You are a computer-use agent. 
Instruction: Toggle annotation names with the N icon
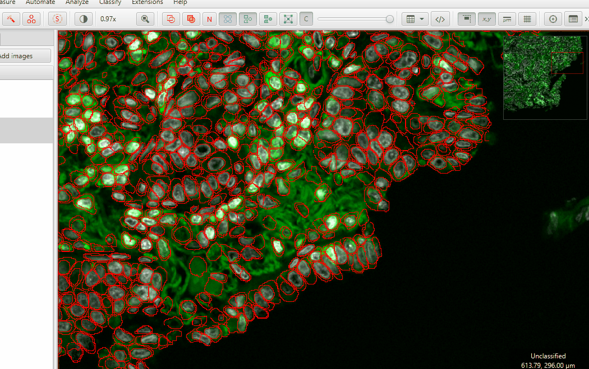coord(209,18)
